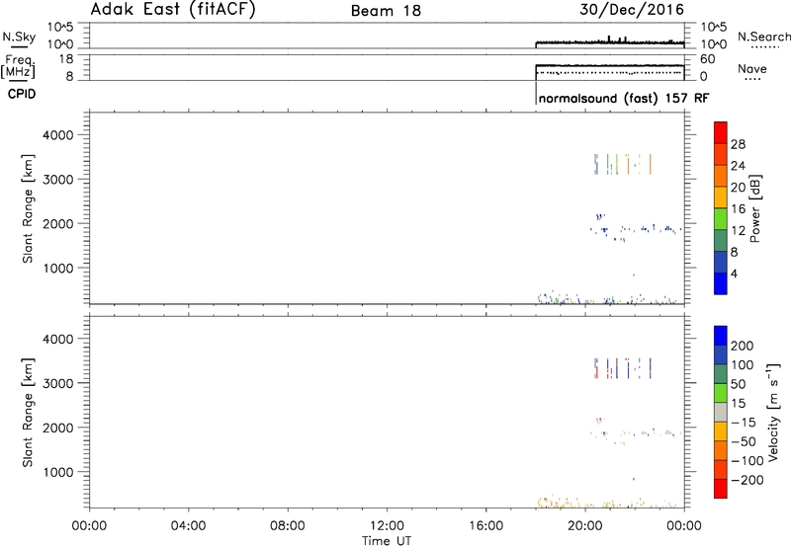This screenshot has width=791, height=547.
Task: Select the "20:00" time axis label
Action: (x=584, y=526)
